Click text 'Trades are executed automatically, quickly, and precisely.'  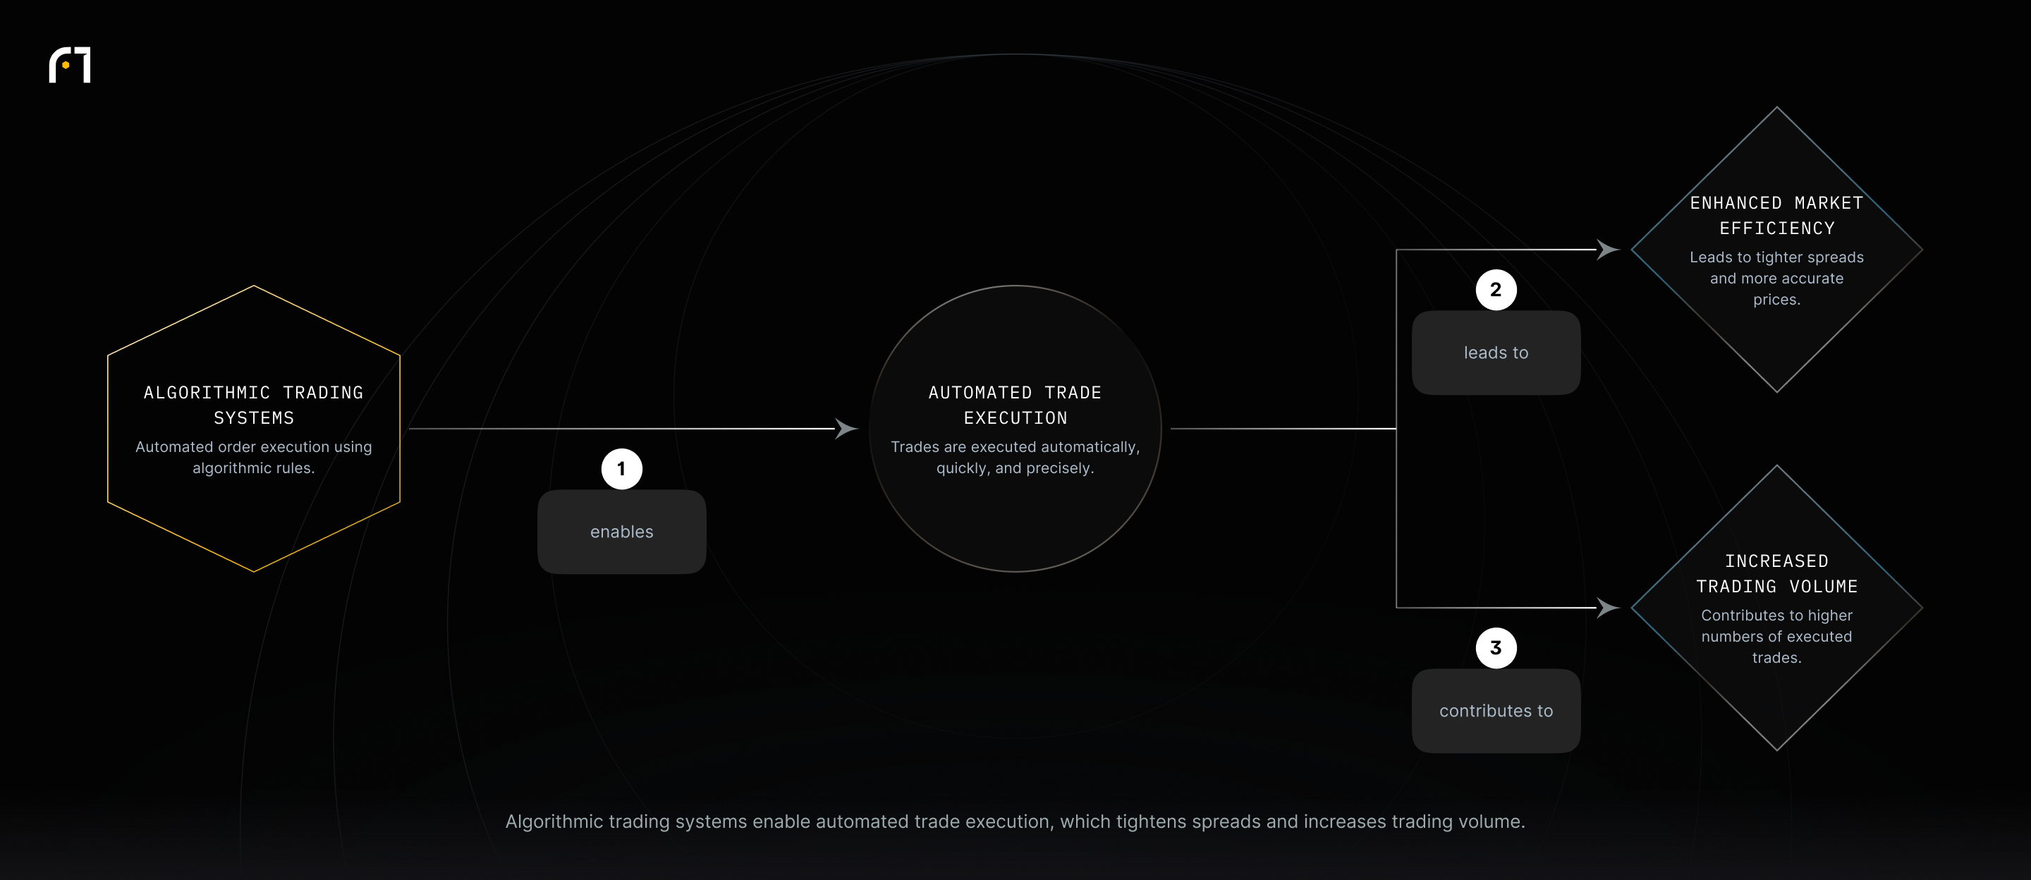tap(1015, 458)
